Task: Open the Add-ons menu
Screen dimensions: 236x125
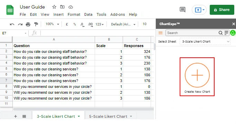Action: point(117,14)
